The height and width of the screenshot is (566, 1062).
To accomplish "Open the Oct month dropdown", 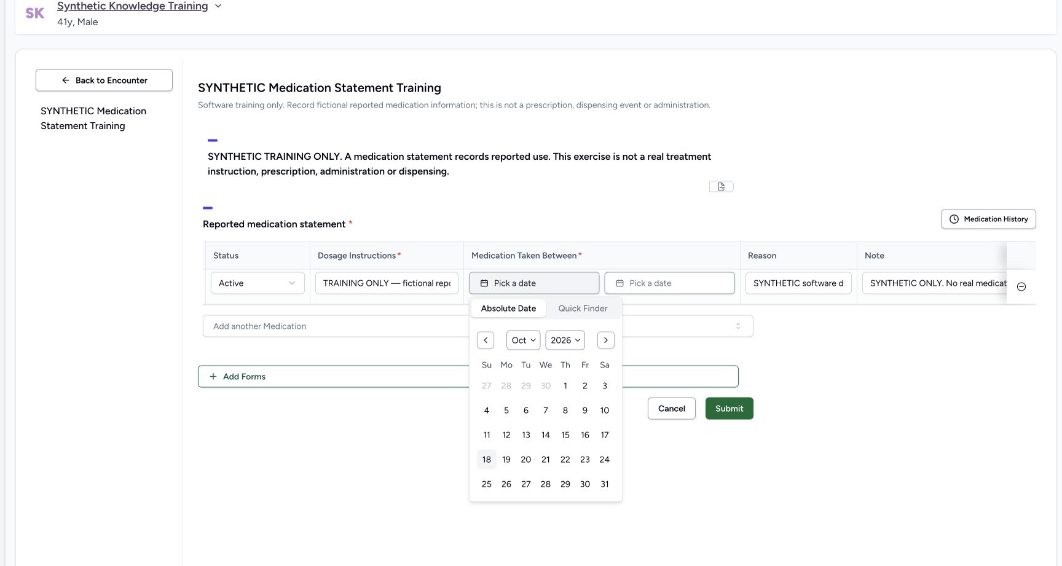I will tap(524, 340).
